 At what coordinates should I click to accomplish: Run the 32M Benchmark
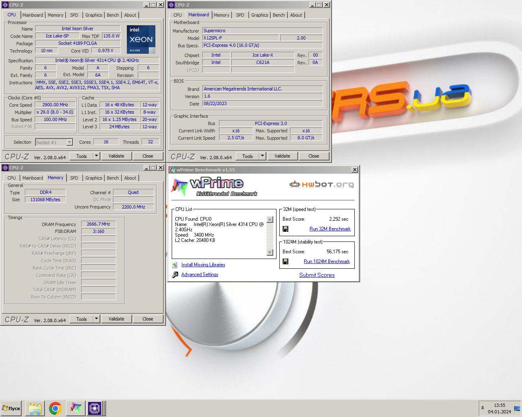click(x=330, y=229)
